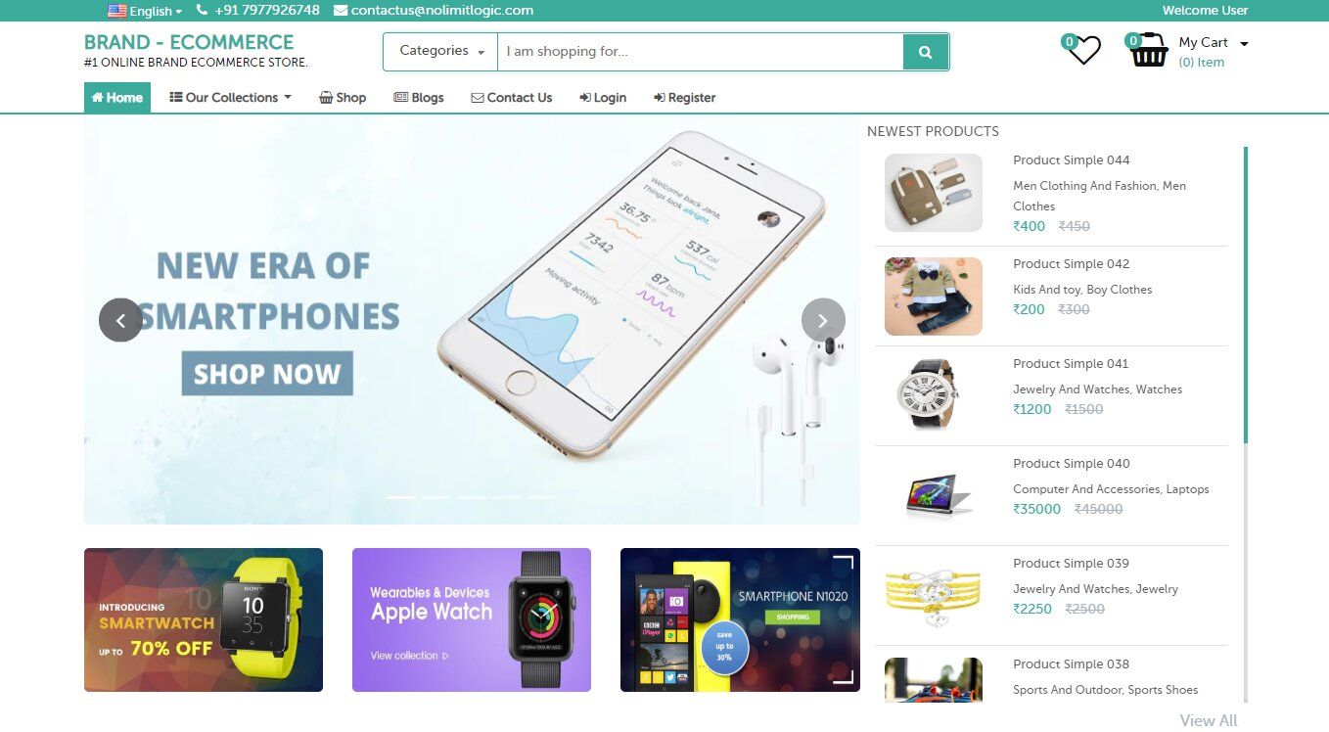The width and height of the screenshot is (1329, 732).
Task: Expand the Categories dropdown
Action: (x=441, y=52)
